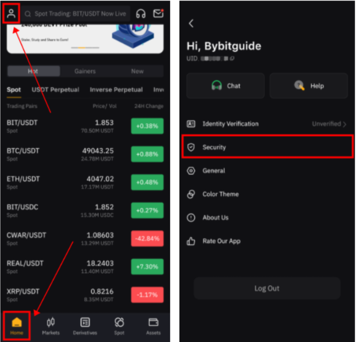Tap the headphones support icon

(x=140, y=14)
